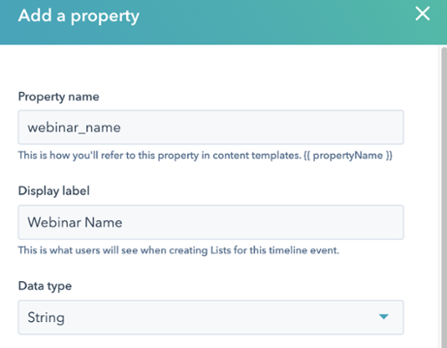Click blank space in the String dropdown box
The height and width of the screenshot is (348, 447).
coord(220,318)
